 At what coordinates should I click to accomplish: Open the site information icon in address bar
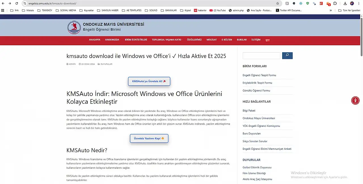coord(25,3)
